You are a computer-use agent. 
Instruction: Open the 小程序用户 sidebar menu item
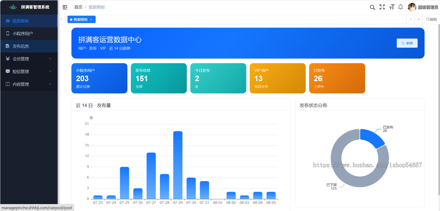(x=29, y=33)
